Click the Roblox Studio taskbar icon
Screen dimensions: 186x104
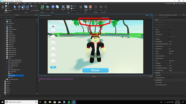(74, 102)
